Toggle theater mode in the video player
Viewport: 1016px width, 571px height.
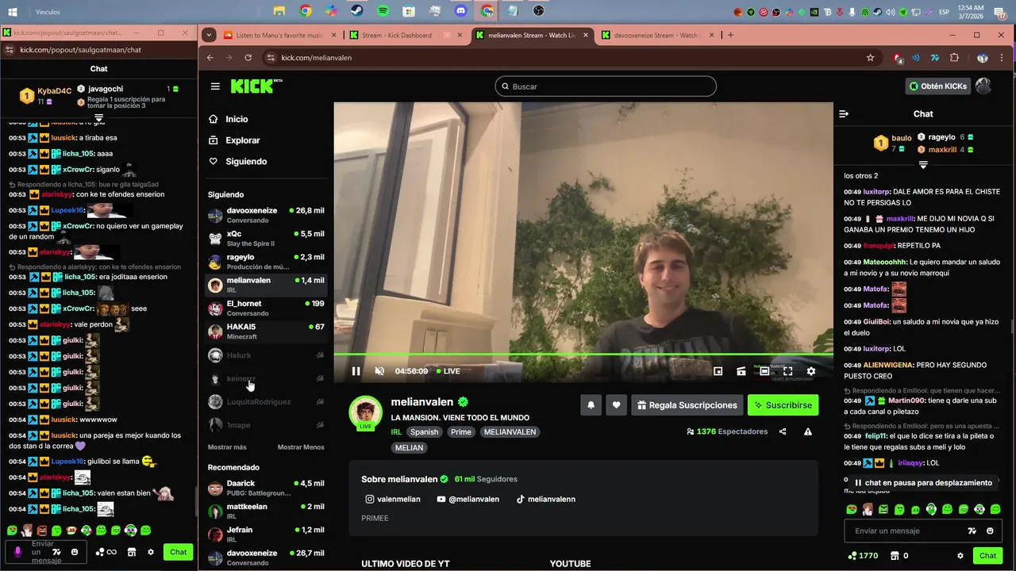[x=764, y=371]
